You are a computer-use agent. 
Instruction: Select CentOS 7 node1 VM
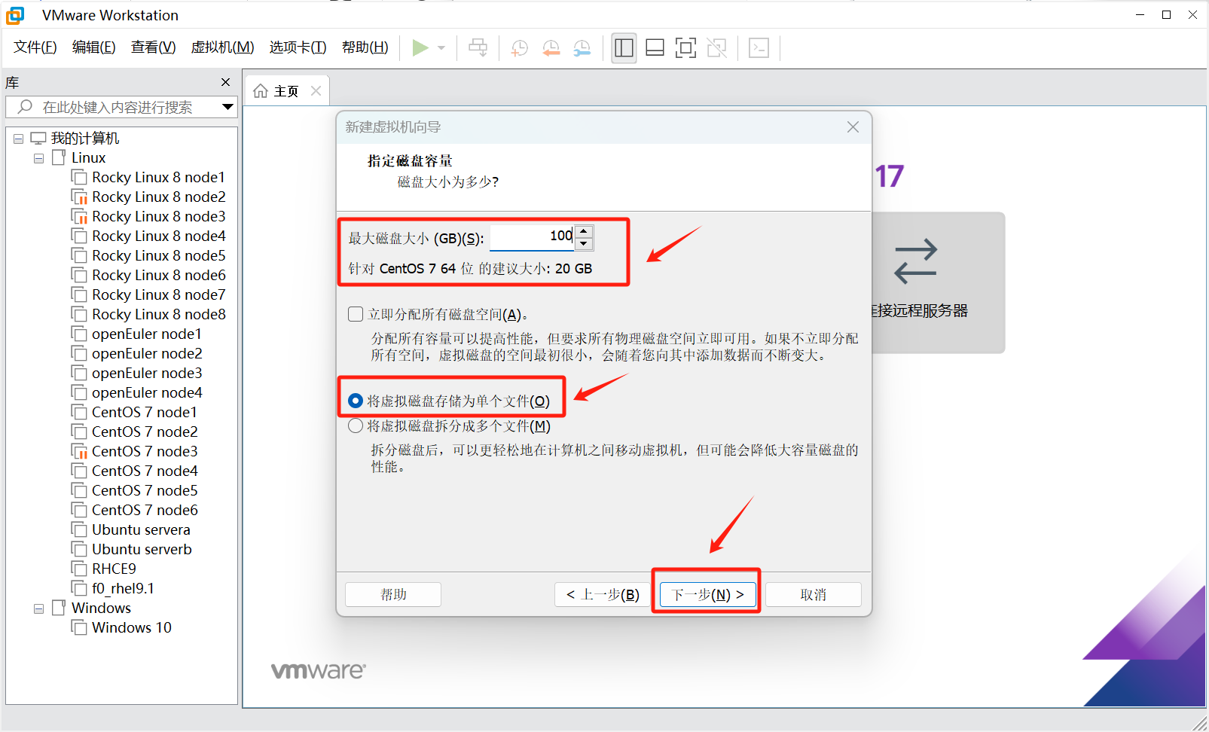pyautogui.click(x=145, y=412)
